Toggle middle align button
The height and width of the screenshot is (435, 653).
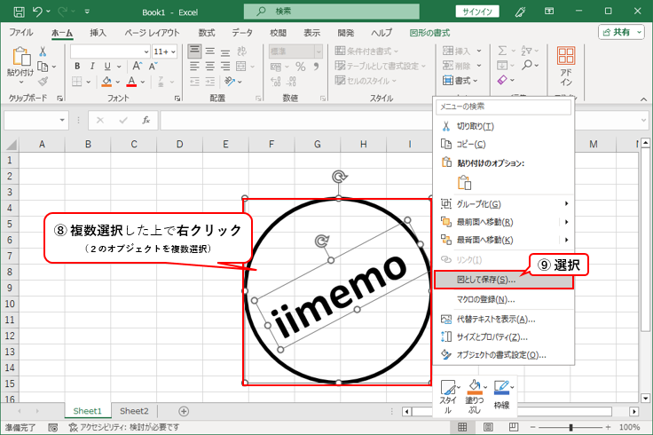click(x=210, y=51)
